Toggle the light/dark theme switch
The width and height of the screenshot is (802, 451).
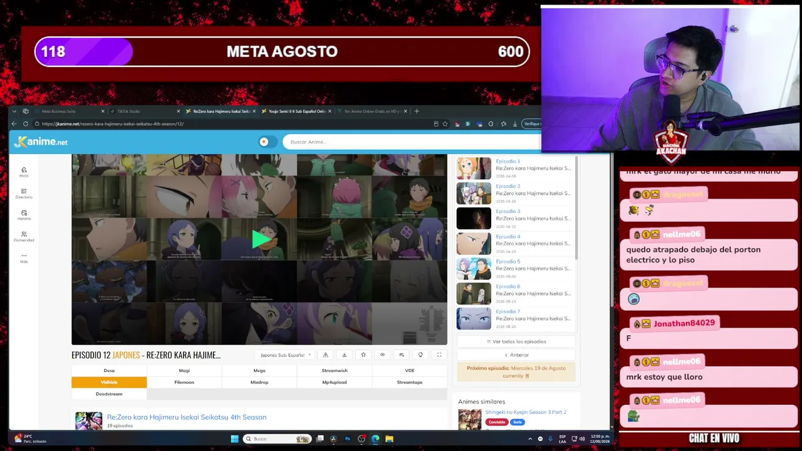coord(268,142)
